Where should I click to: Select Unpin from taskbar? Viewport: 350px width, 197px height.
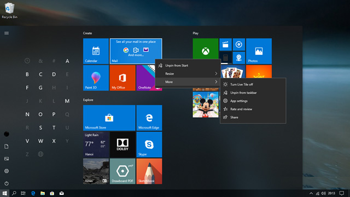253,92
